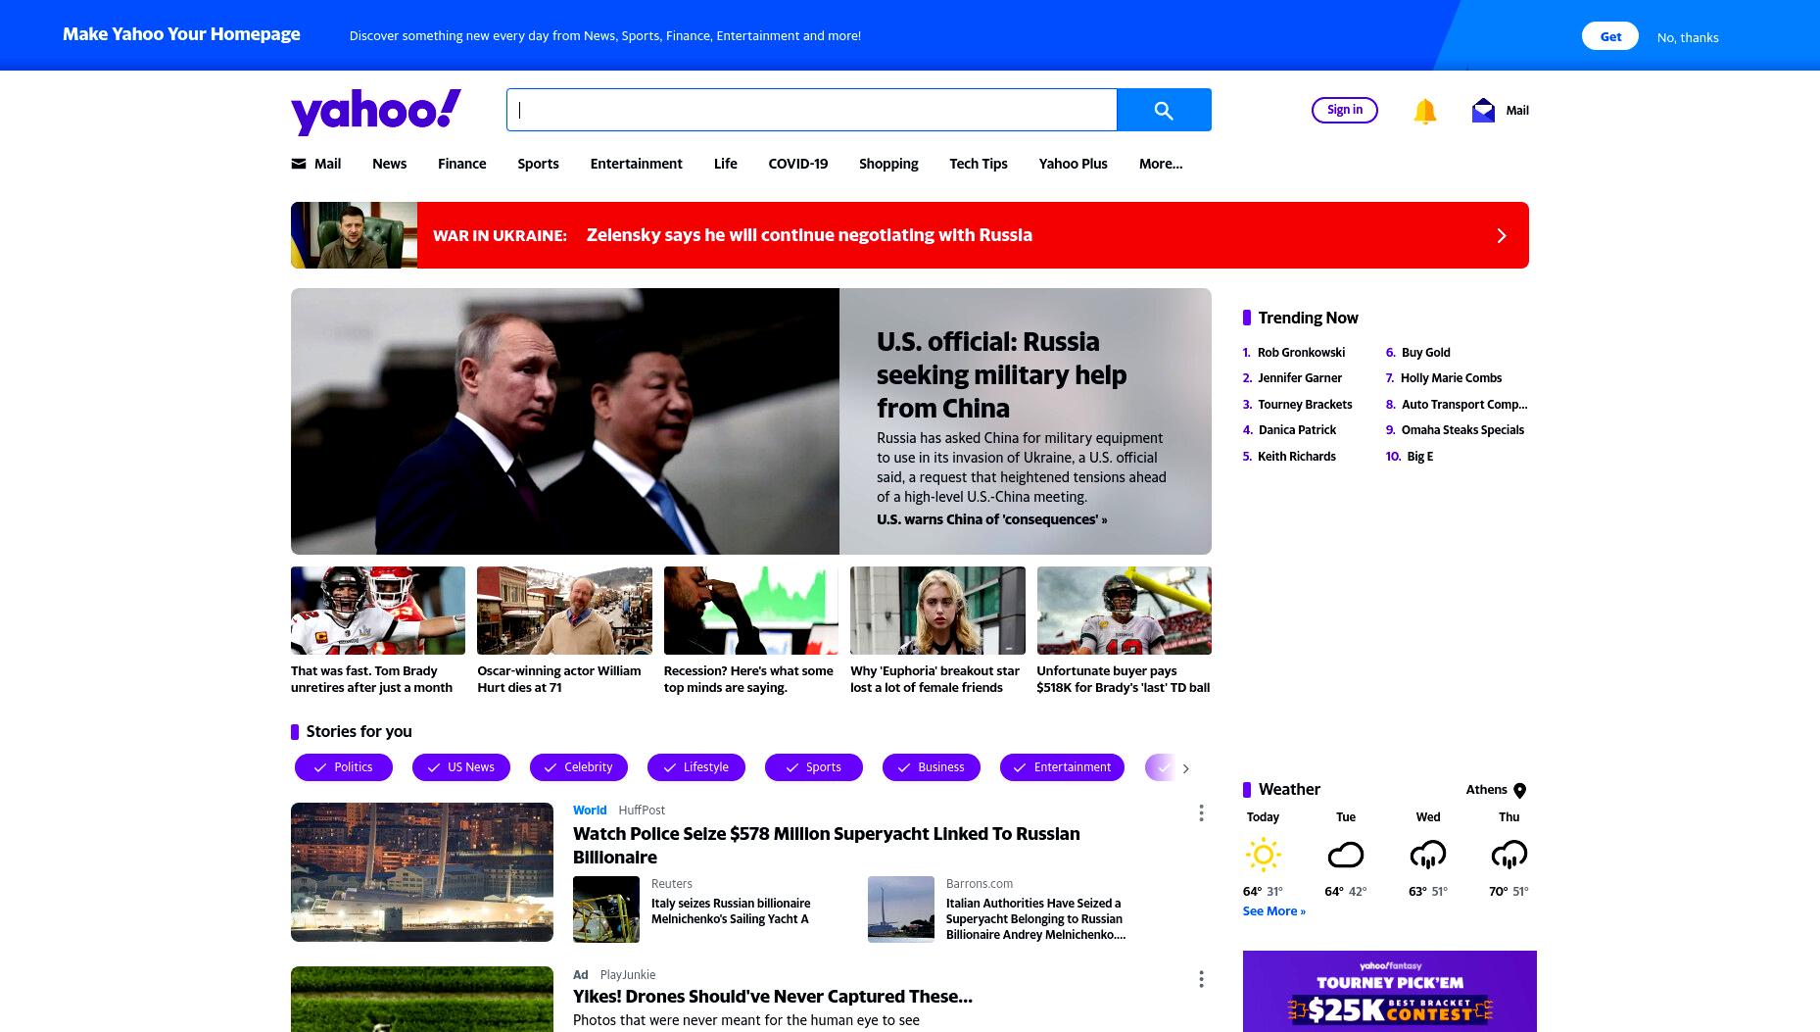Click the magnifier search button
This screenshot has height=1032, width=1820.
coord(1164,110)
